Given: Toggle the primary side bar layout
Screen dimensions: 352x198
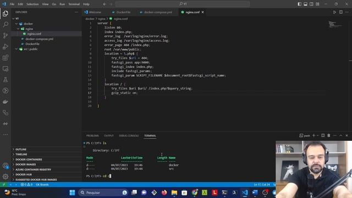Looking at the screenshot, I should point(299,4).
